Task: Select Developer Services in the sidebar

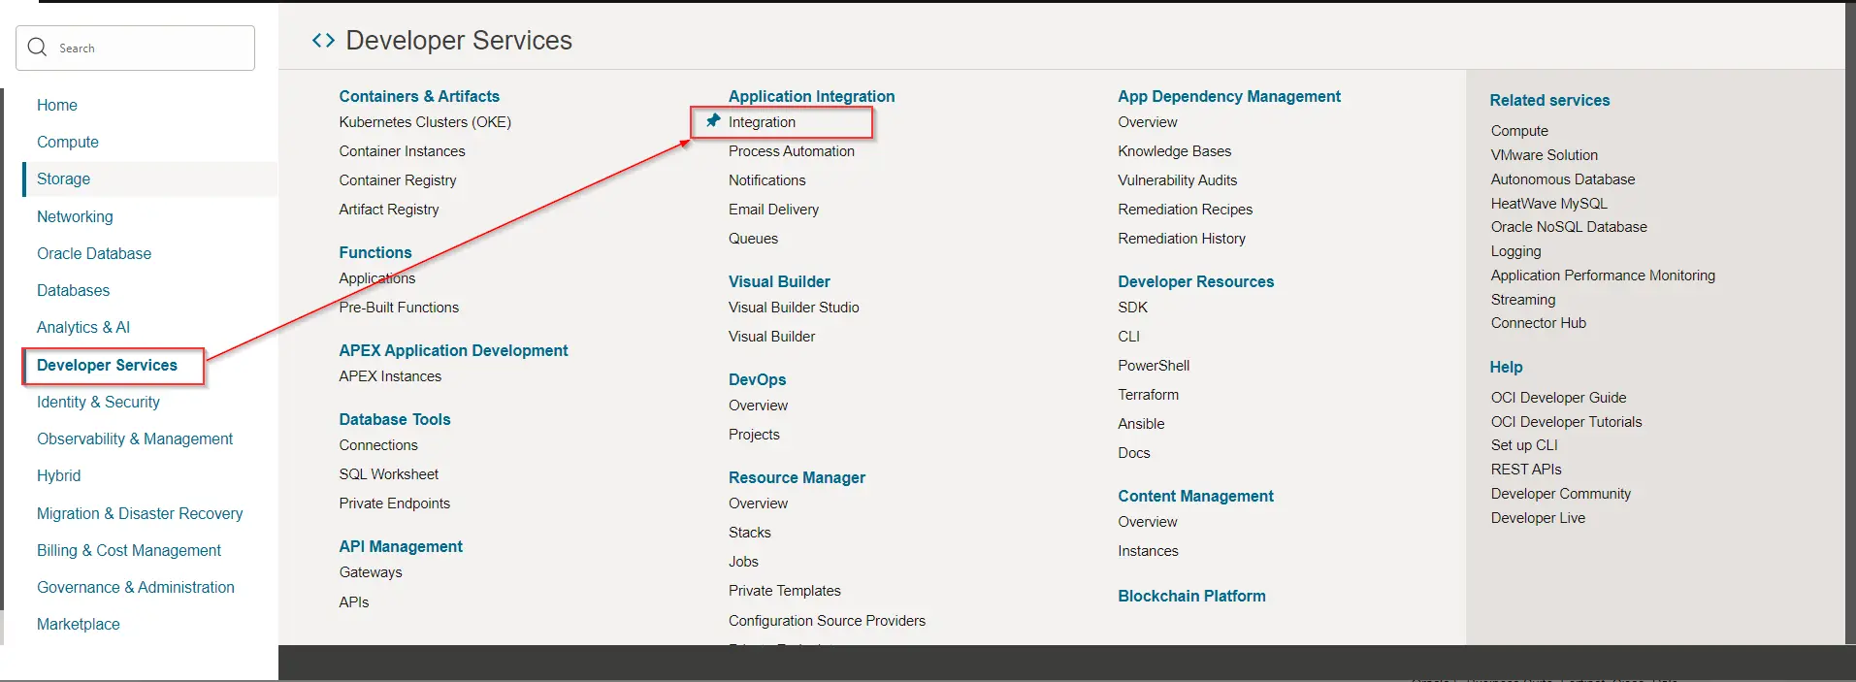Action: click(x=107, y=366)
